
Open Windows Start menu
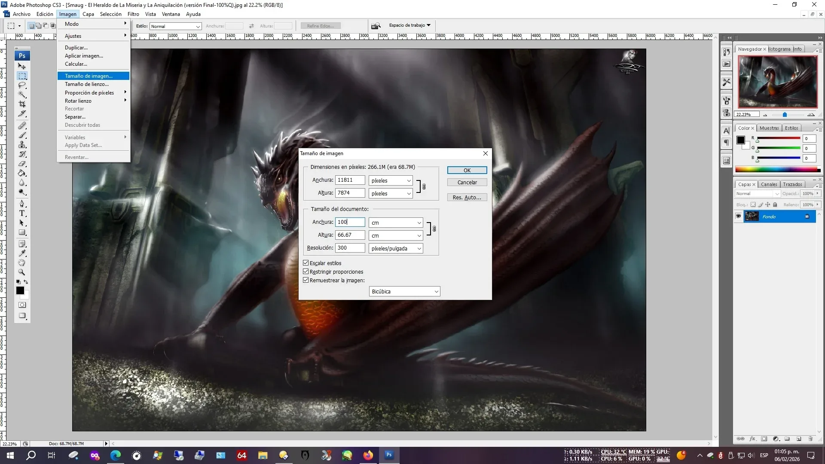tap(10, 455)
